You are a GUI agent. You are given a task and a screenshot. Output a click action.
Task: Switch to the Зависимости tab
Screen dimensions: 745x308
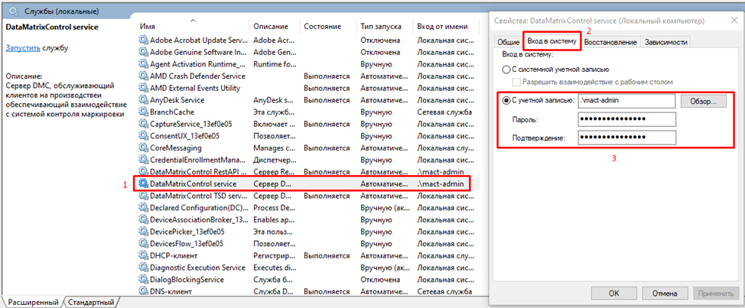coord(665,42)
